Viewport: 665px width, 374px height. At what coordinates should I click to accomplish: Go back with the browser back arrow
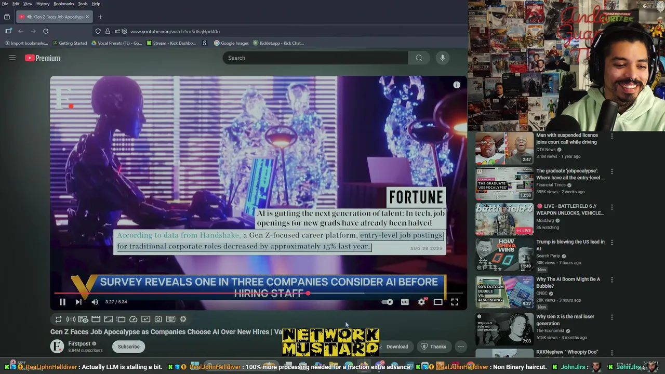(x=21, y=31)
